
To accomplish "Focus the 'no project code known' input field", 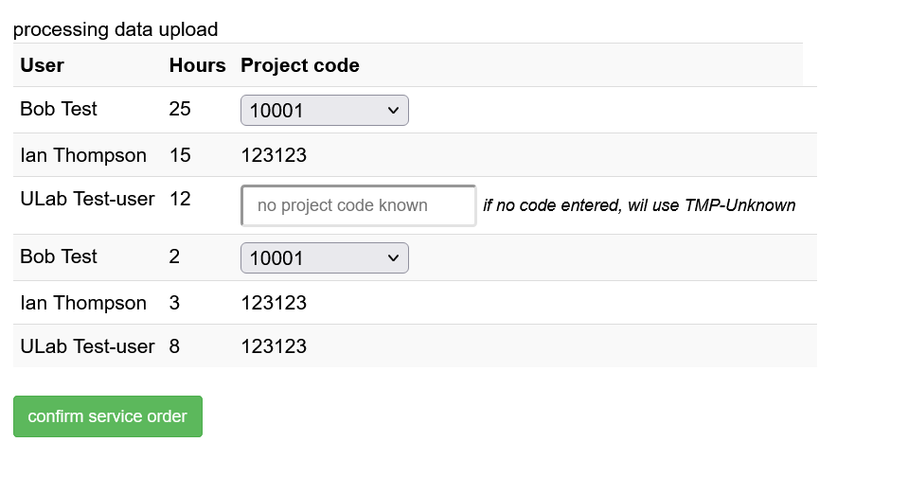I will 358,205.
